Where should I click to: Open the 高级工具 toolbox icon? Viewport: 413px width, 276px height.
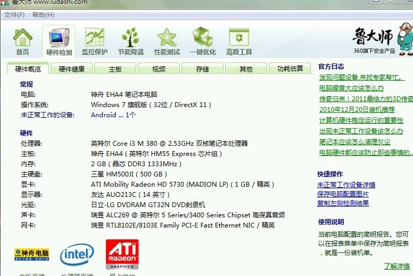click(239, 42)
